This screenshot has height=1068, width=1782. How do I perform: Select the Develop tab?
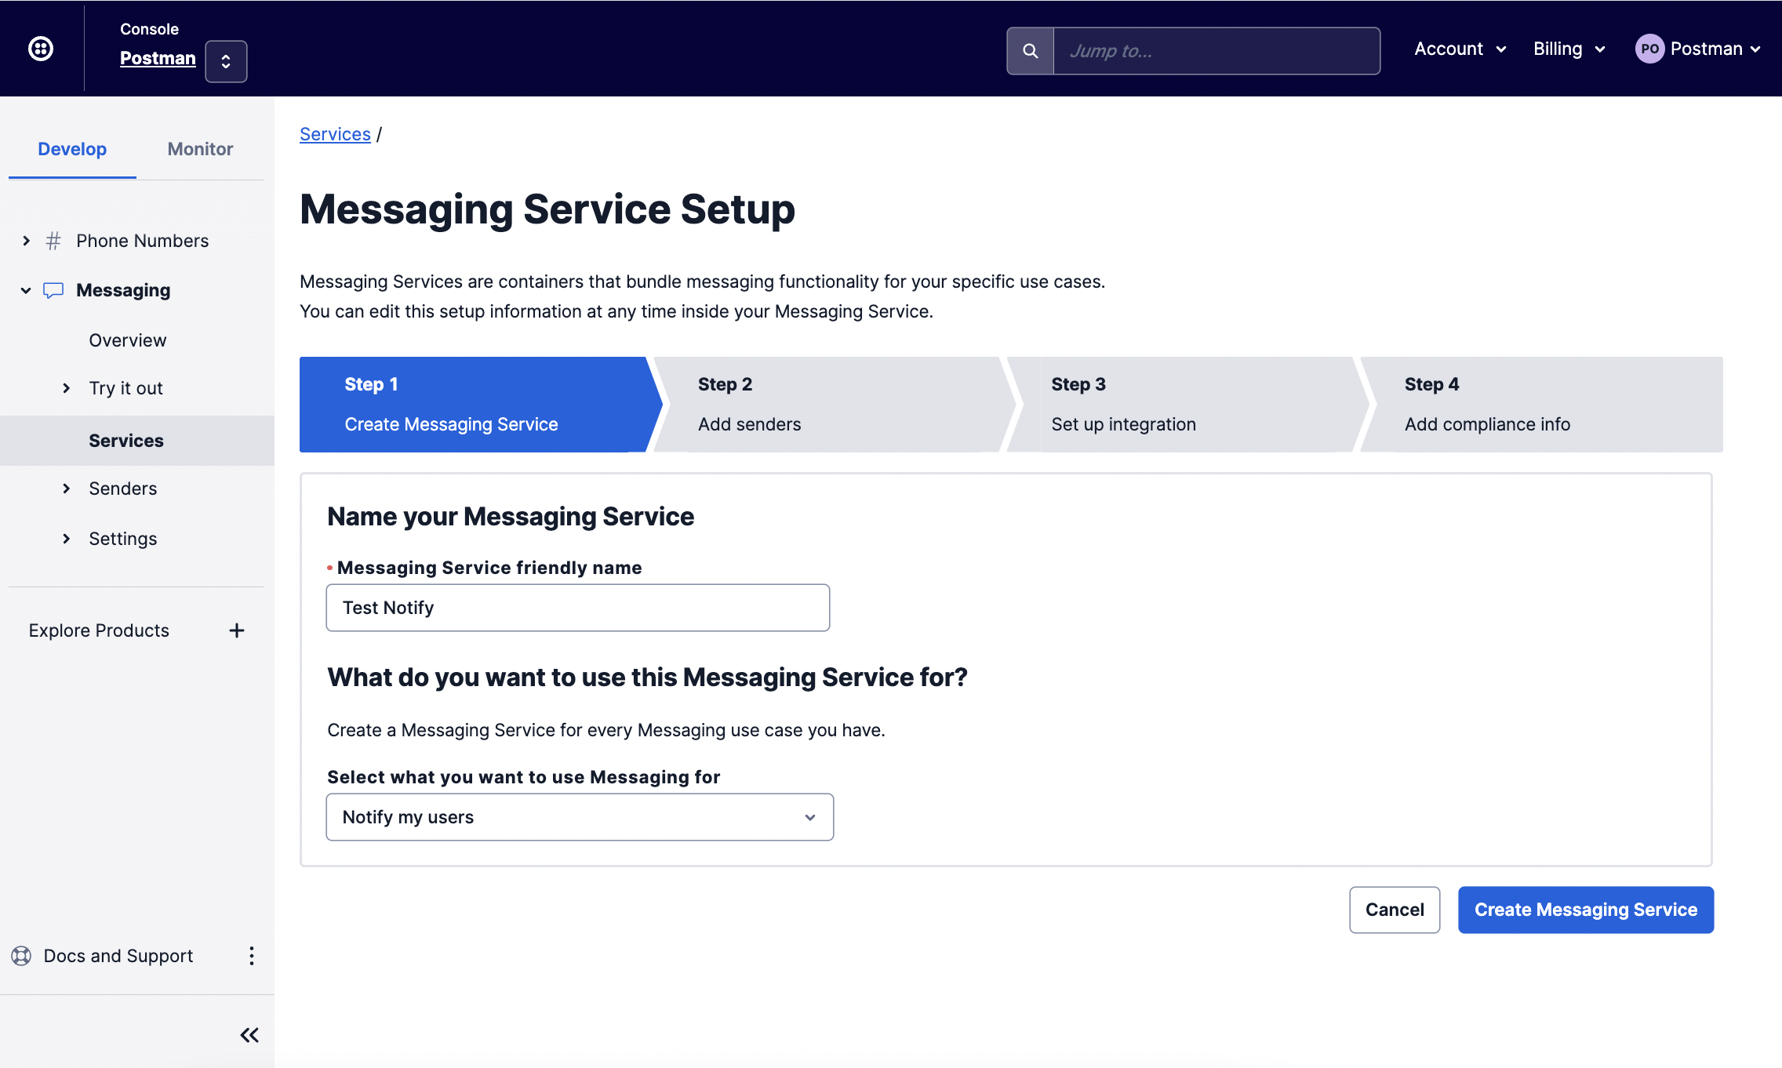[72, 149]
